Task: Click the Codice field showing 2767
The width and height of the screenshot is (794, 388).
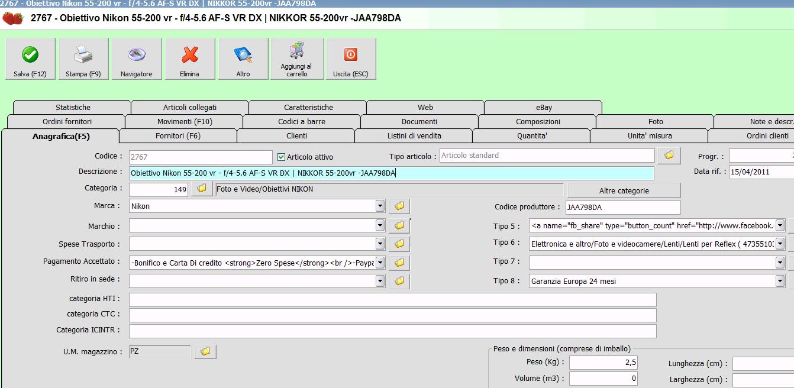Action: click(201, 157)
